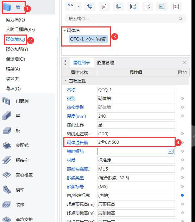
Task: Select 剪力墙(Q) in the wall list
Action: (x=15, y=19)
